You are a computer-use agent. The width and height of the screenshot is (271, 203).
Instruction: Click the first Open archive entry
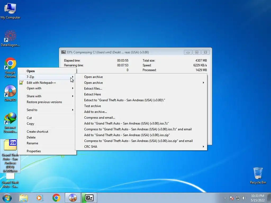tap(141, 77)
